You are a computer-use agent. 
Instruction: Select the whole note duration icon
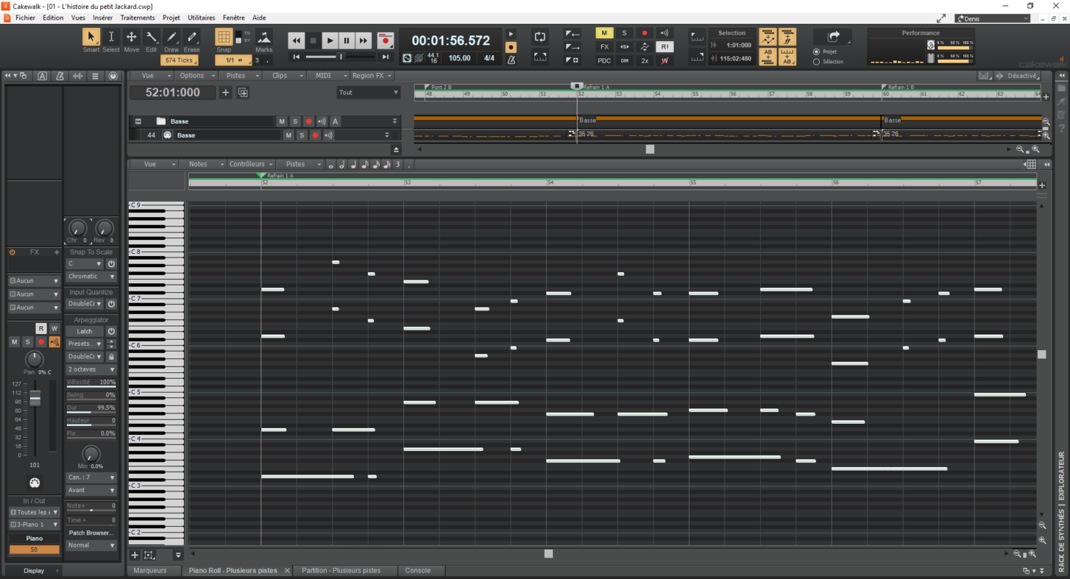coord(331,165)
